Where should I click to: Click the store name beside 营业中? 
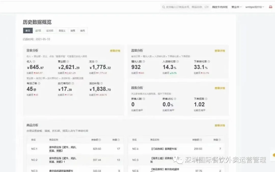click(220, 7)
